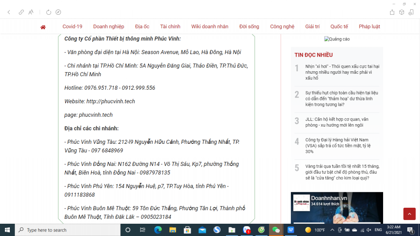
Task: Click the Phúc Vinh Buôn Mê Thuột address line
Action: coord(155,213)
